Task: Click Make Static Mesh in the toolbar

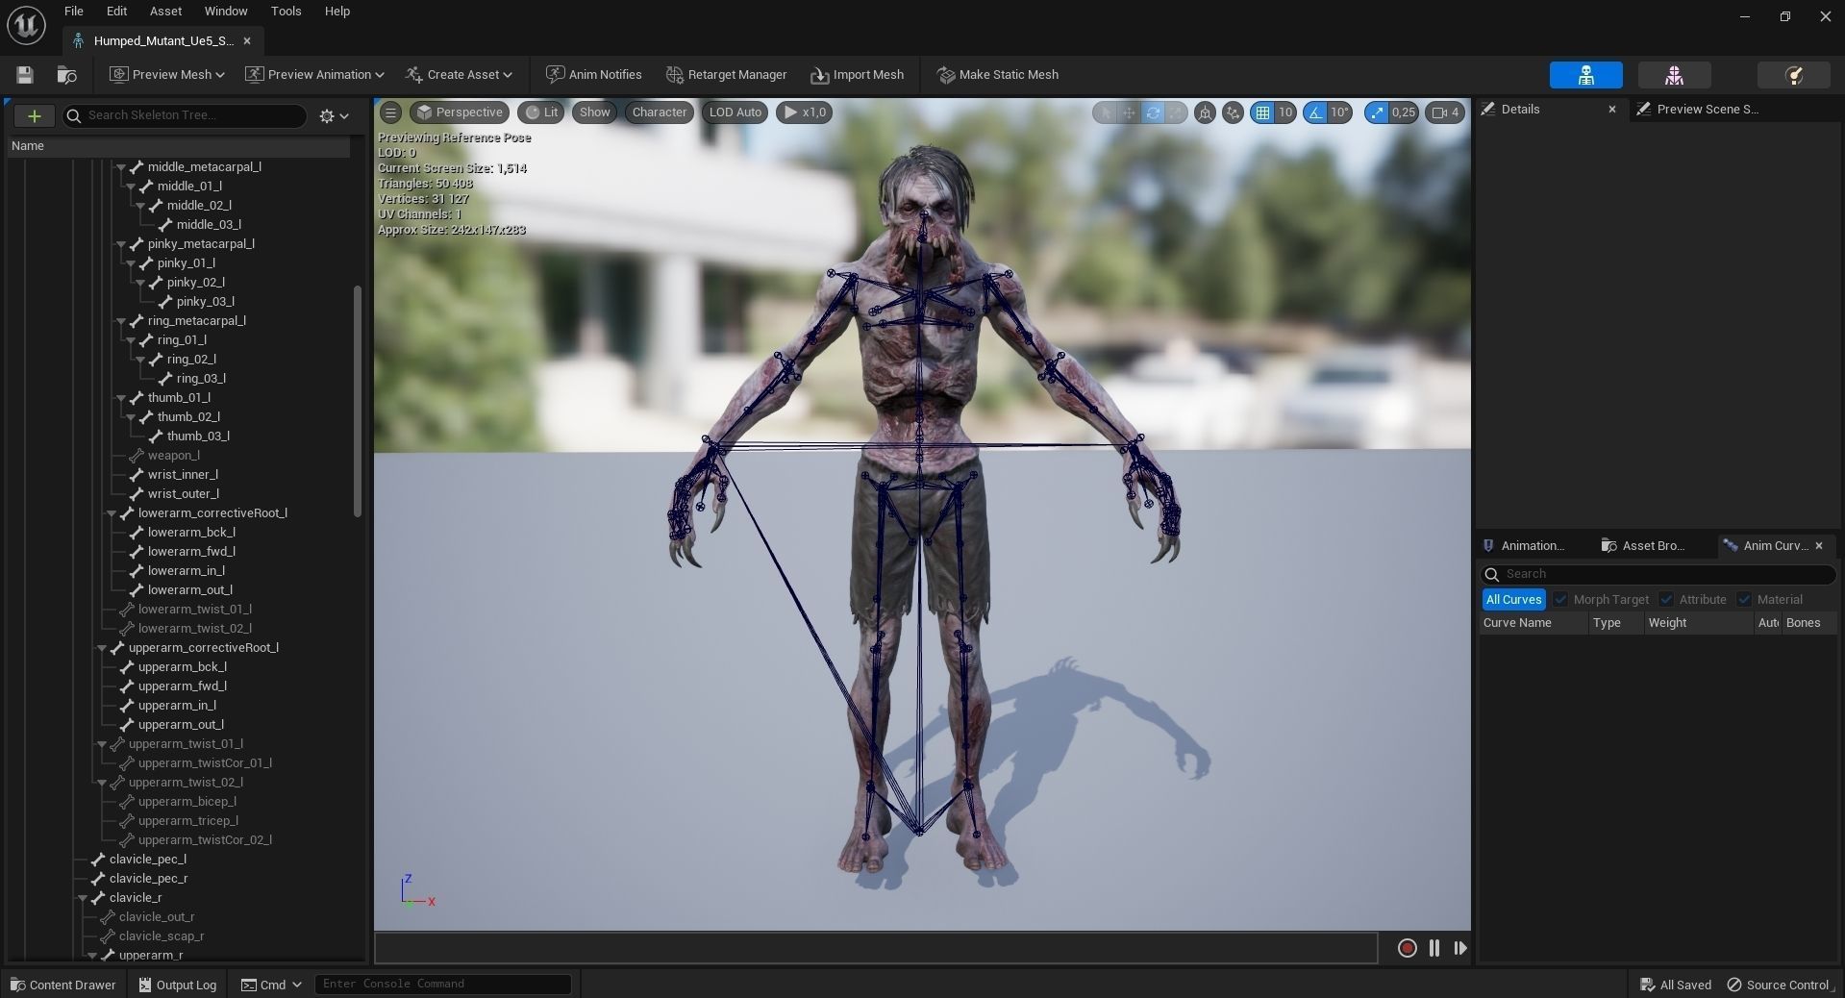Action: click(x=997, y=75)
